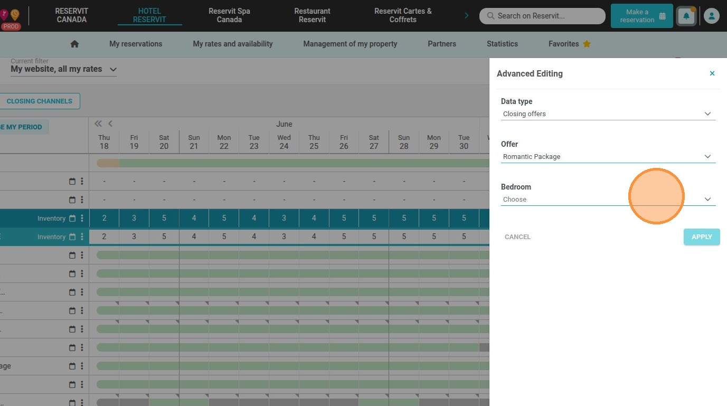Open the Offer dropdown showing Romantic Package

[x=608, y=156]
